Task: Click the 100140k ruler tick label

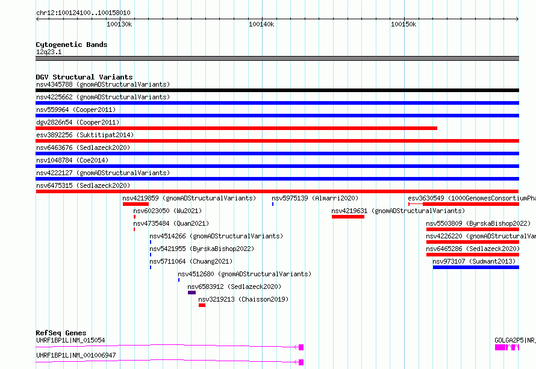Action: (261, 24)
